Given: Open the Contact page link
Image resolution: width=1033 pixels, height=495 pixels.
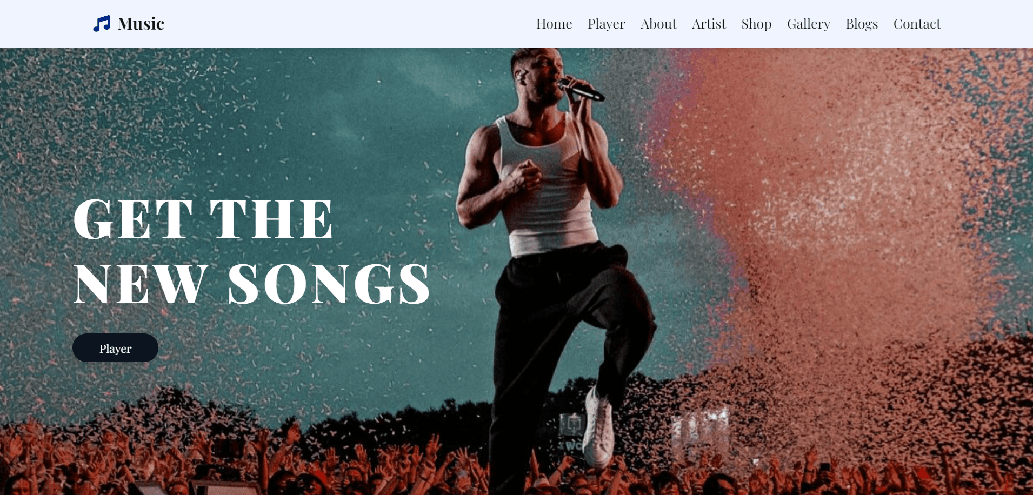Looking at the screenshot, I should pyautogui.click(x=917, y=24).
